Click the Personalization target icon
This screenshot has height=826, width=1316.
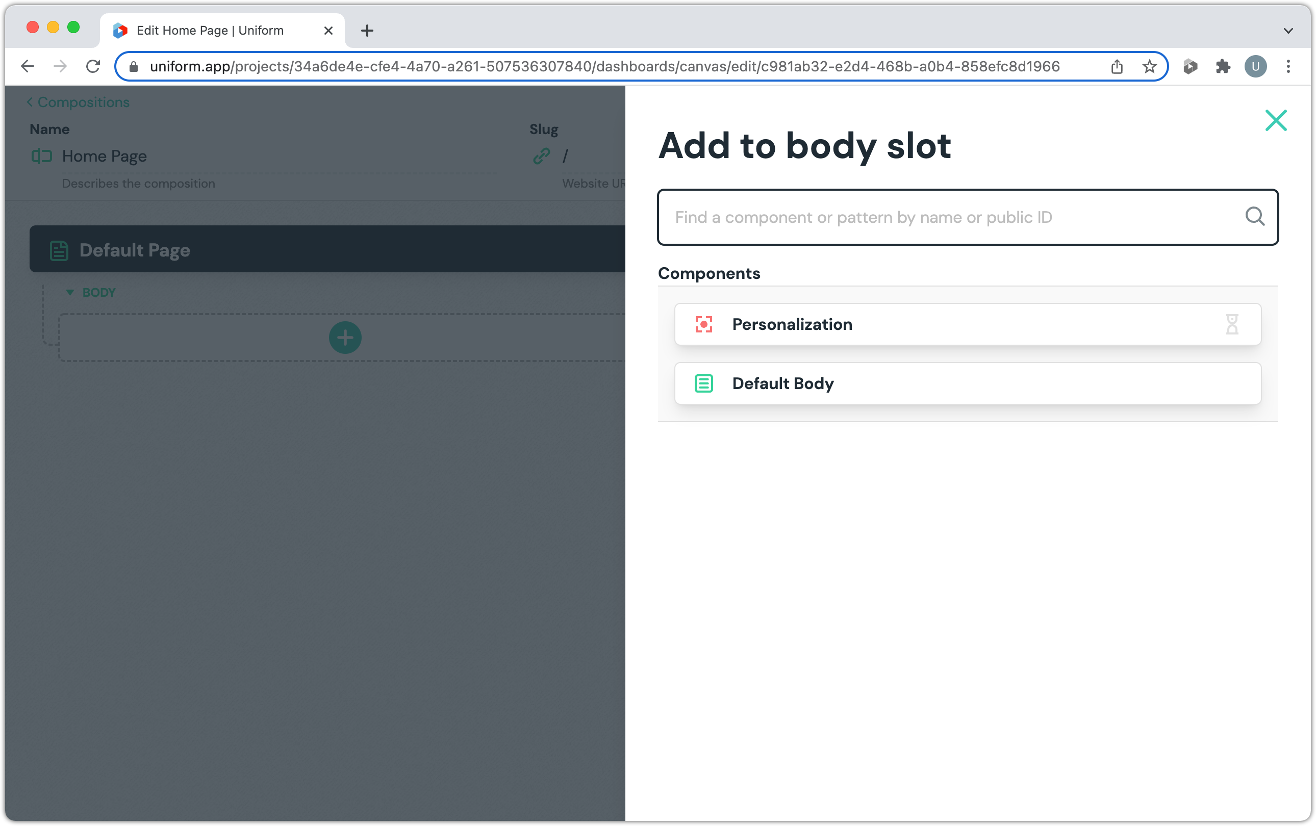pyautogui.click(x=703, y=324)
